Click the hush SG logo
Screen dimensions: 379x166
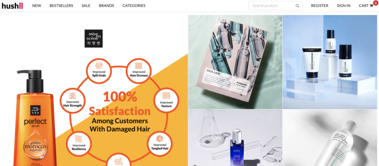tap(12, 6)
